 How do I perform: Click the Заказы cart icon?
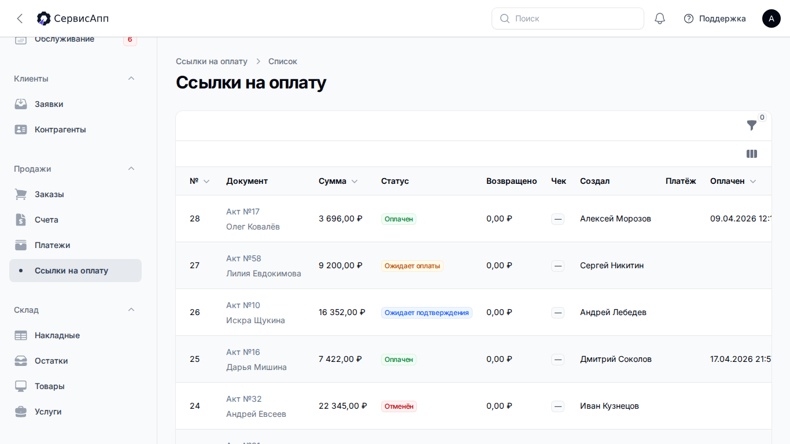(x=21, y=194)
